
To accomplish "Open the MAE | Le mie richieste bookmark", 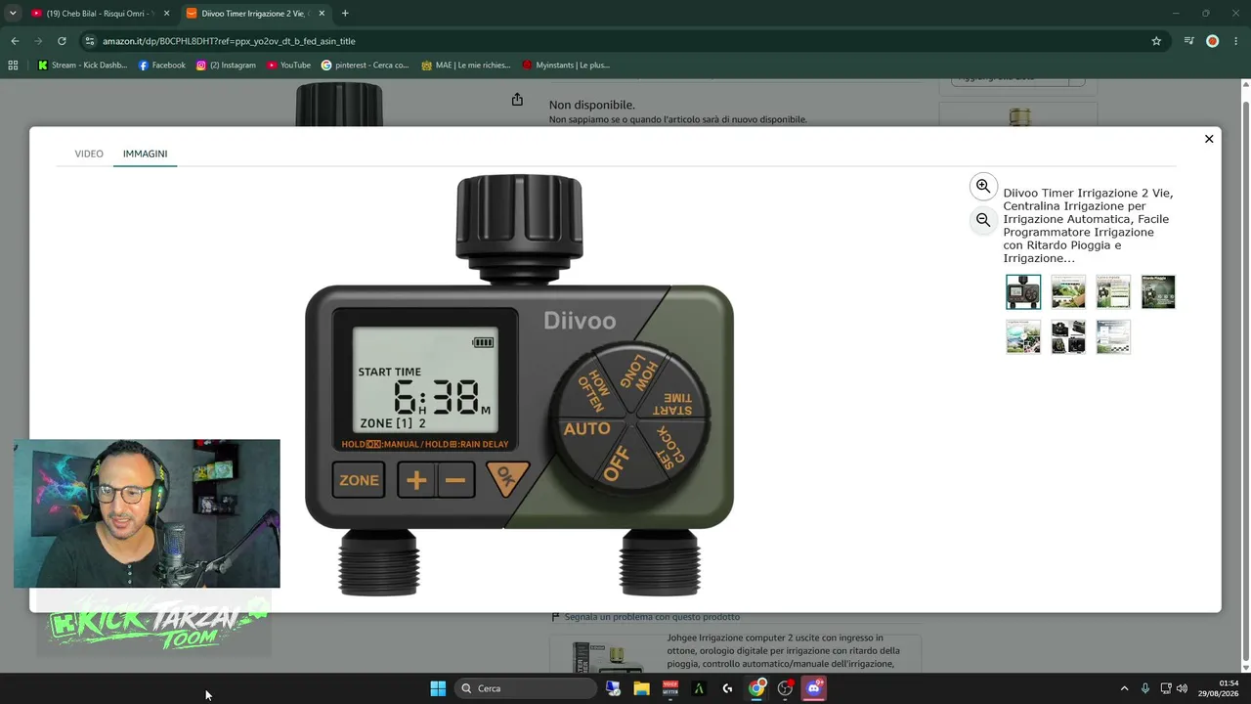I will (466, 66).
